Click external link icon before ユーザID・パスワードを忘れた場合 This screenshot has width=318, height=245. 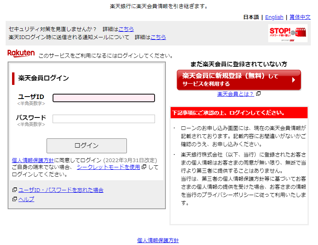(14, 189)
